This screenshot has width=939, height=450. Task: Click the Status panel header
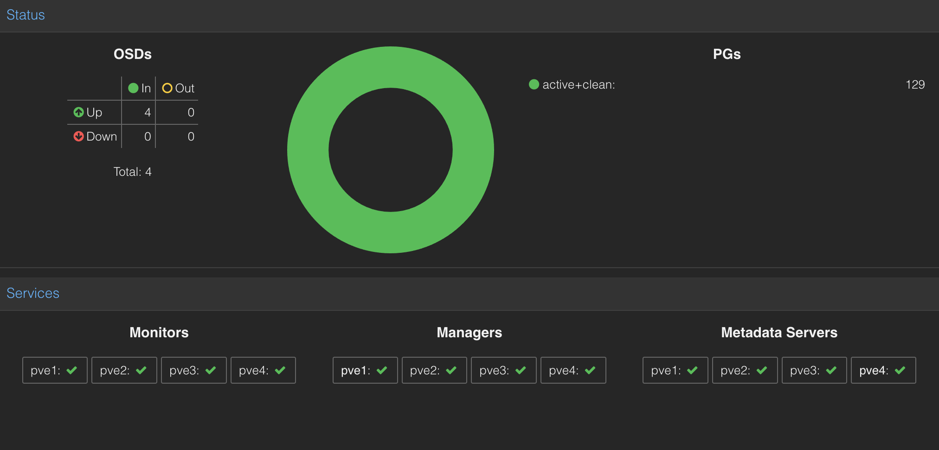pyautogui.click(x=469, y=16)
